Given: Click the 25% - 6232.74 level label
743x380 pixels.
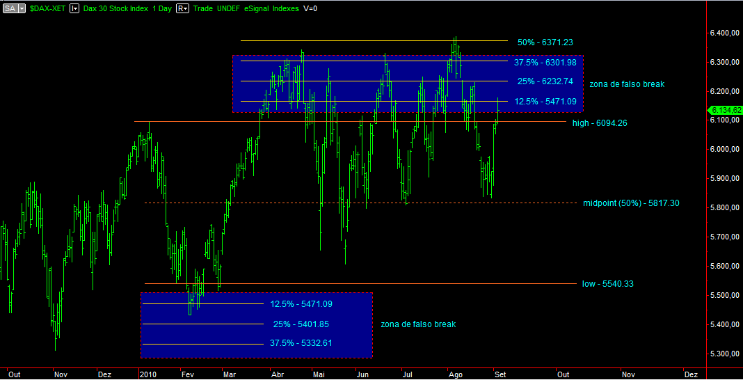Looking at the screenshot, I should [545, 81].
